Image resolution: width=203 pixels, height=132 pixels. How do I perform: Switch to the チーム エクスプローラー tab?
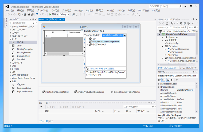tap(189, 68)
